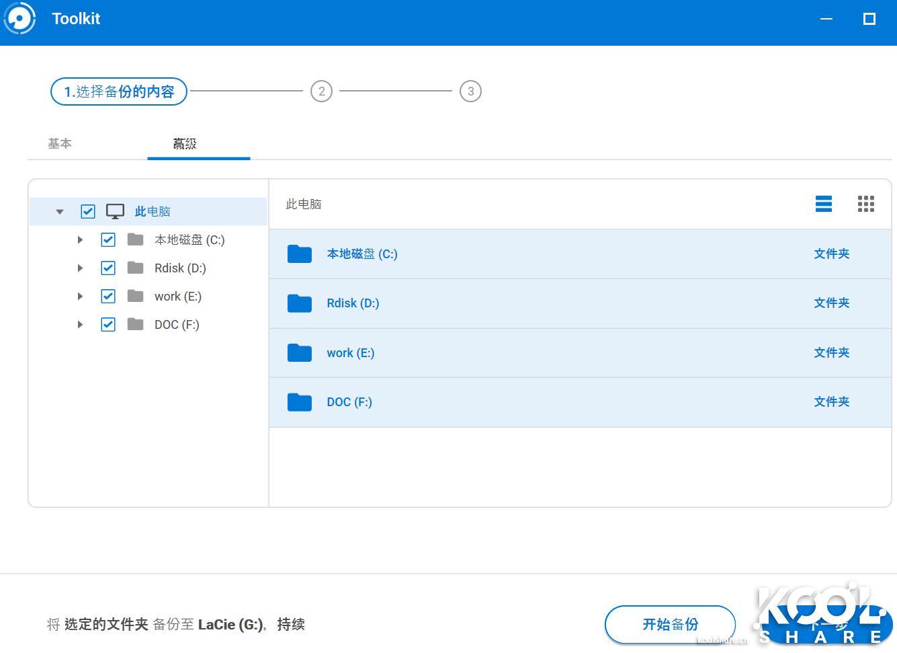Click the Toolkit logo icon
Screen dimensions: 897x653
[19, 18]
